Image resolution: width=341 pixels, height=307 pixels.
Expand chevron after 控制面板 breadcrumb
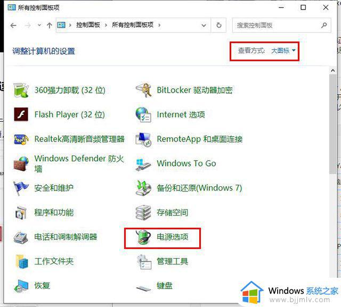[x=106, y=25]
